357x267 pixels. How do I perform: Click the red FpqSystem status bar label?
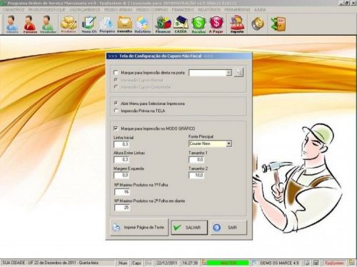click(334, 263)
